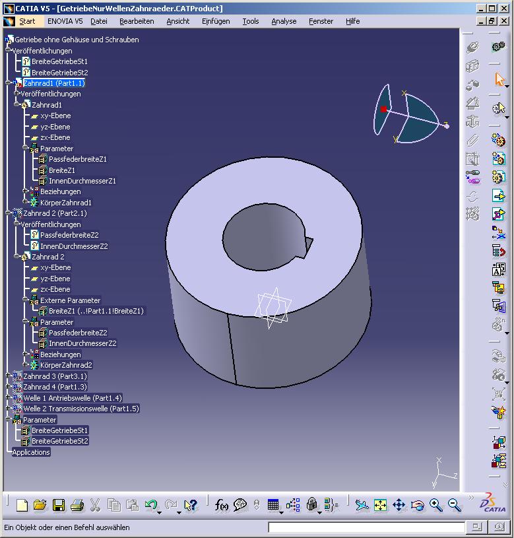The height and width of the screenshot is (538, 514).
Task: Click the New Product gear icon
Action: (x=499, y=158)
